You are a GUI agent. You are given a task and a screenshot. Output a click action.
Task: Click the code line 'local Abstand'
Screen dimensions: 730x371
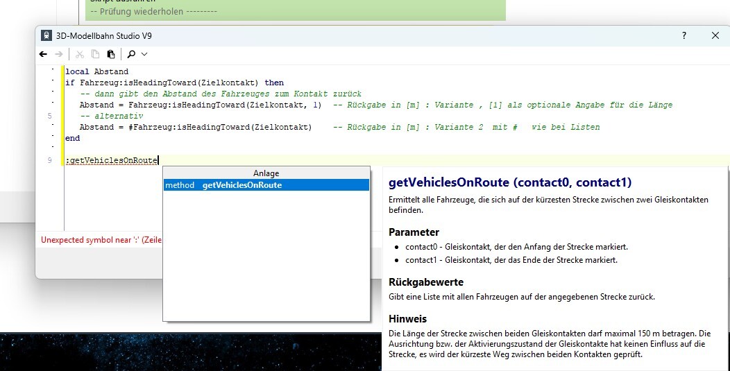tap(97, 71)
